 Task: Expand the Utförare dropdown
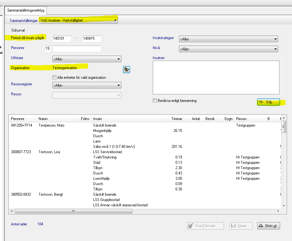tap(87, 59)
